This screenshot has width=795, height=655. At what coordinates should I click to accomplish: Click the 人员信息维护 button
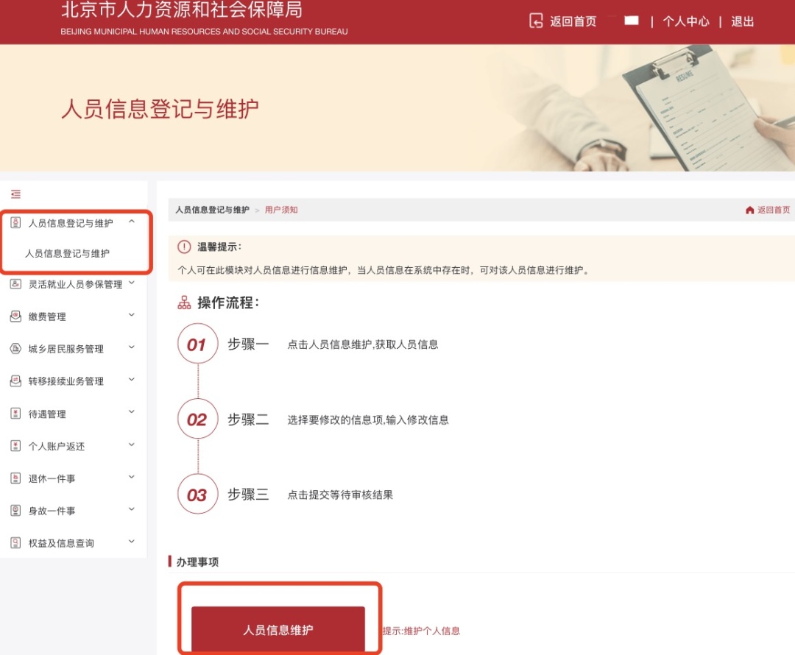[x=278, y=630]
